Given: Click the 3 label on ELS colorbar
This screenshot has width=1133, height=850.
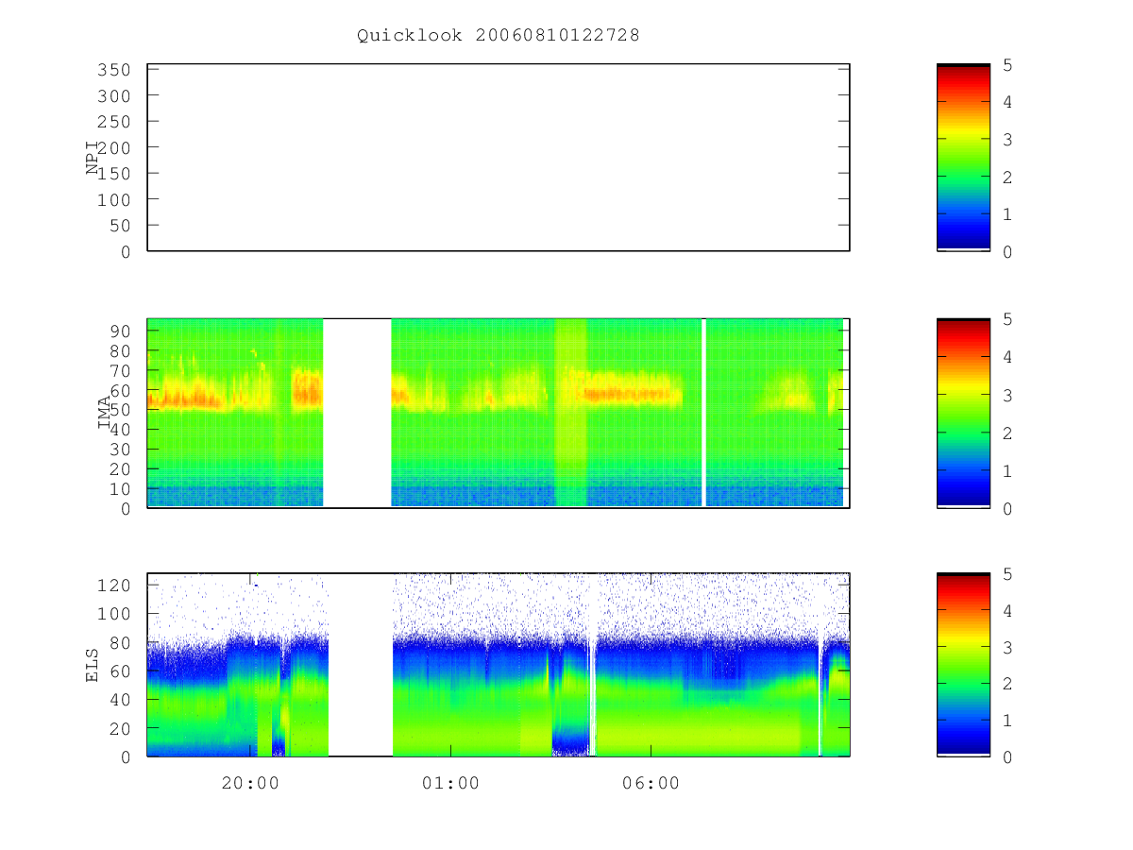Looking at the screenshot, I should (x=1008, y=647).
